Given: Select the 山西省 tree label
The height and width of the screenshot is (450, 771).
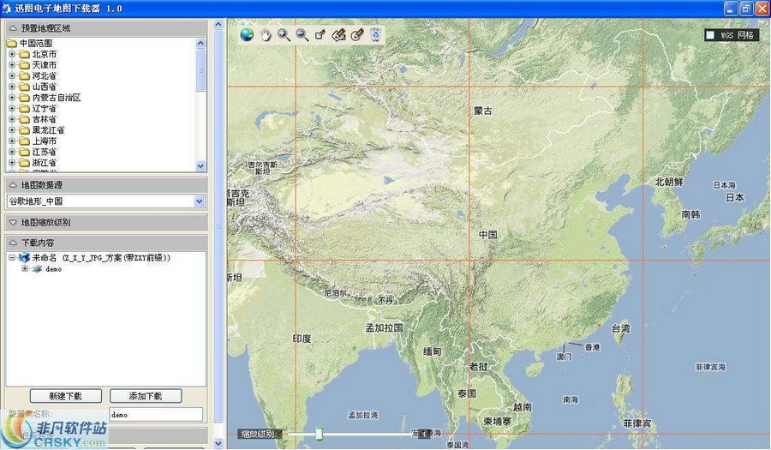Looking at the screenshot, I should 45,87.
